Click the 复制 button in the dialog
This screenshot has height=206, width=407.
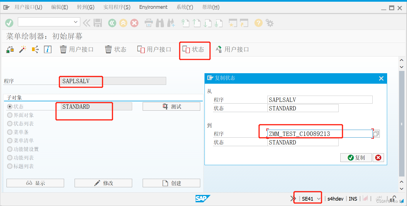point(356,157)
